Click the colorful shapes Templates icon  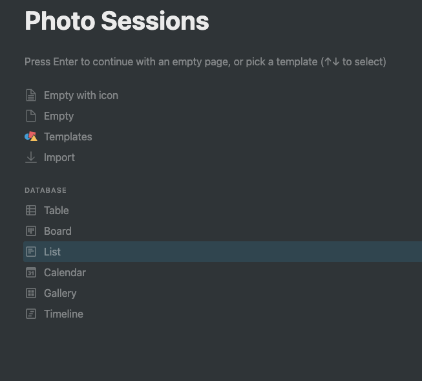[31, 136]
